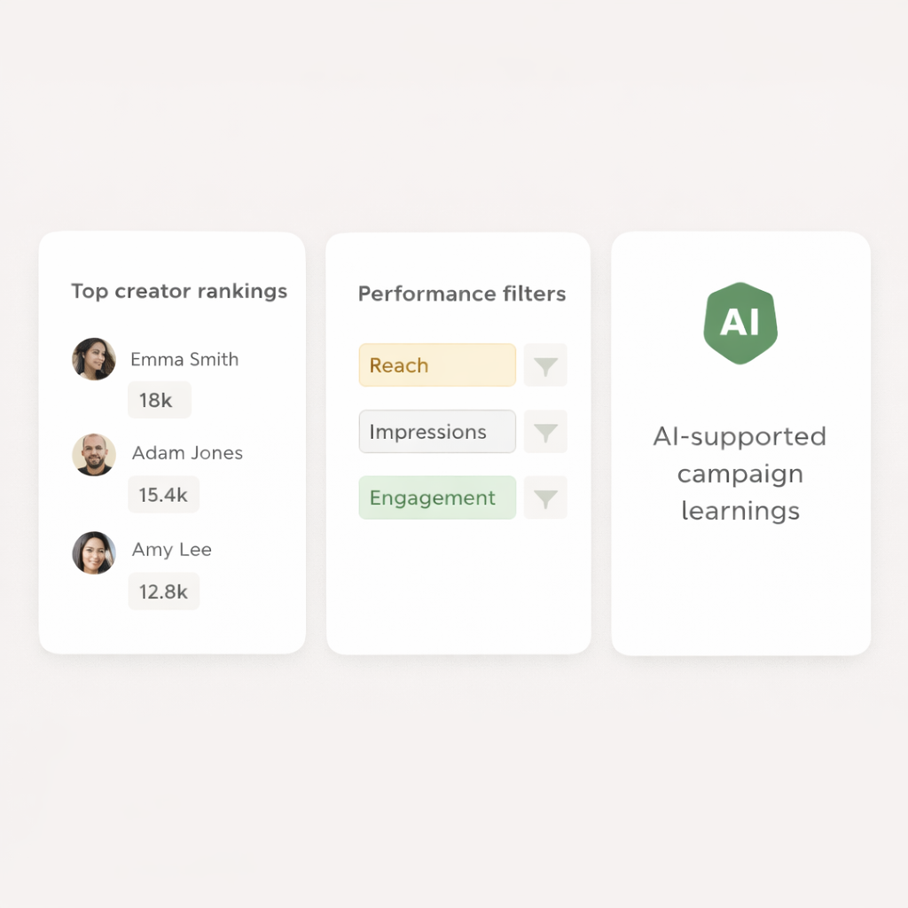Screen dimensions: 908x908
Task: Click the funnel icon beside Engagement
Action: click(x=545, y=498)
